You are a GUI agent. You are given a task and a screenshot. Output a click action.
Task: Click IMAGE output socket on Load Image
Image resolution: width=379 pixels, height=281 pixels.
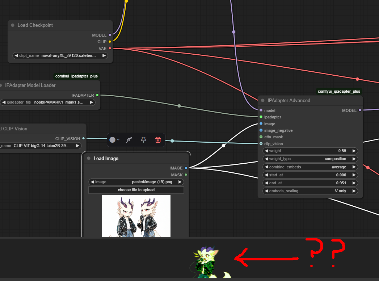pyautogui.click(x=186, y=168)
